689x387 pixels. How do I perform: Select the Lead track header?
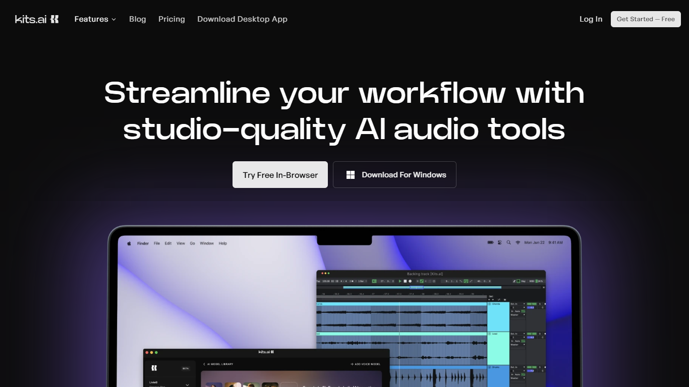(498, 348)
